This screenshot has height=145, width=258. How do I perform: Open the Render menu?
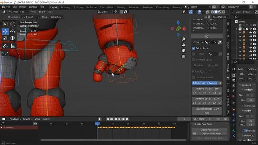coord(23,7)
